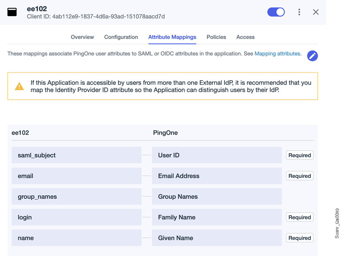Open the three-dot options menu

[x=299, y=12]
